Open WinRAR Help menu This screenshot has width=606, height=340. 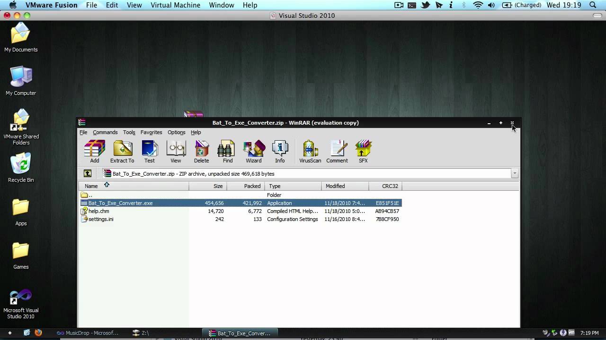[196, 132]
